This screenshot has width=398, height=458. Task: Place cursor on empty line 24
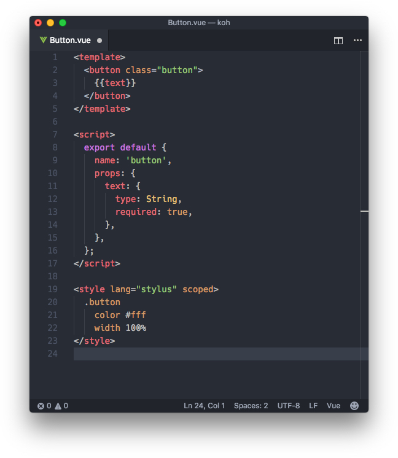217,354
